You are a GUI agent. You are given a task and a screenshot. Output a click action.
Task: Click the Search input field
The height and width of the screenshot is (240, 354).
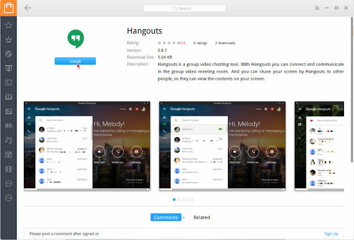pyautogui.click(x=184, y=8)
